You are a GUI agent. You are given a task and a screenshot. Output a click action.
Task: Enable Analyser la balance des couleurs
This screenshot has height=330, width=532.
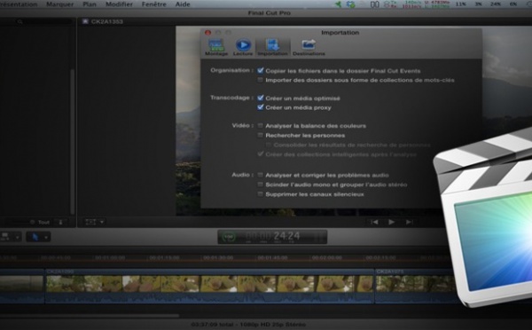(260, 126)
